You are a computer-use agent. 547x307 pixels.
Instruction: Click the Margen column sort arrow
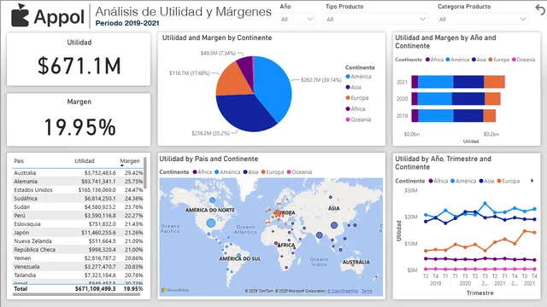(122, 165)
